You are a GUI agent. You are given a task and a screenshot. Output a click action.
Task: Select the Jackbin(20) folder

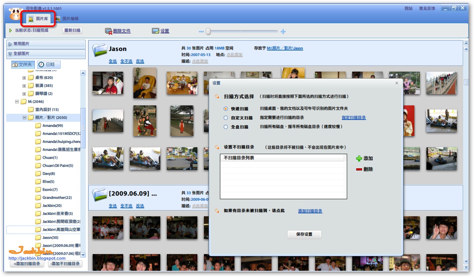[48, 206]
